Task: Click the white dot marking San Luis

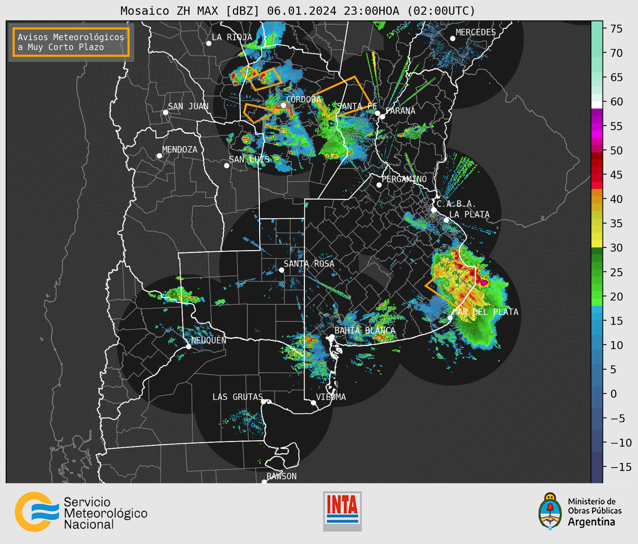Action: pos(227,166)
